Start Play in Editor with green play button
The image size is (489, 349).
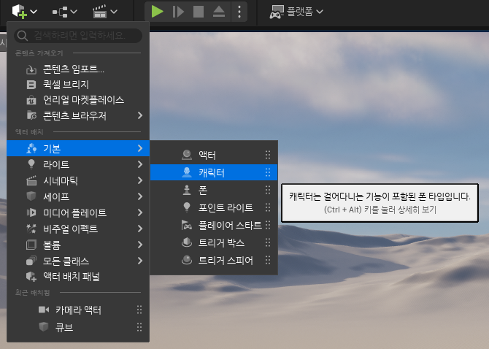pyautogui.click(x=157, y=12)
